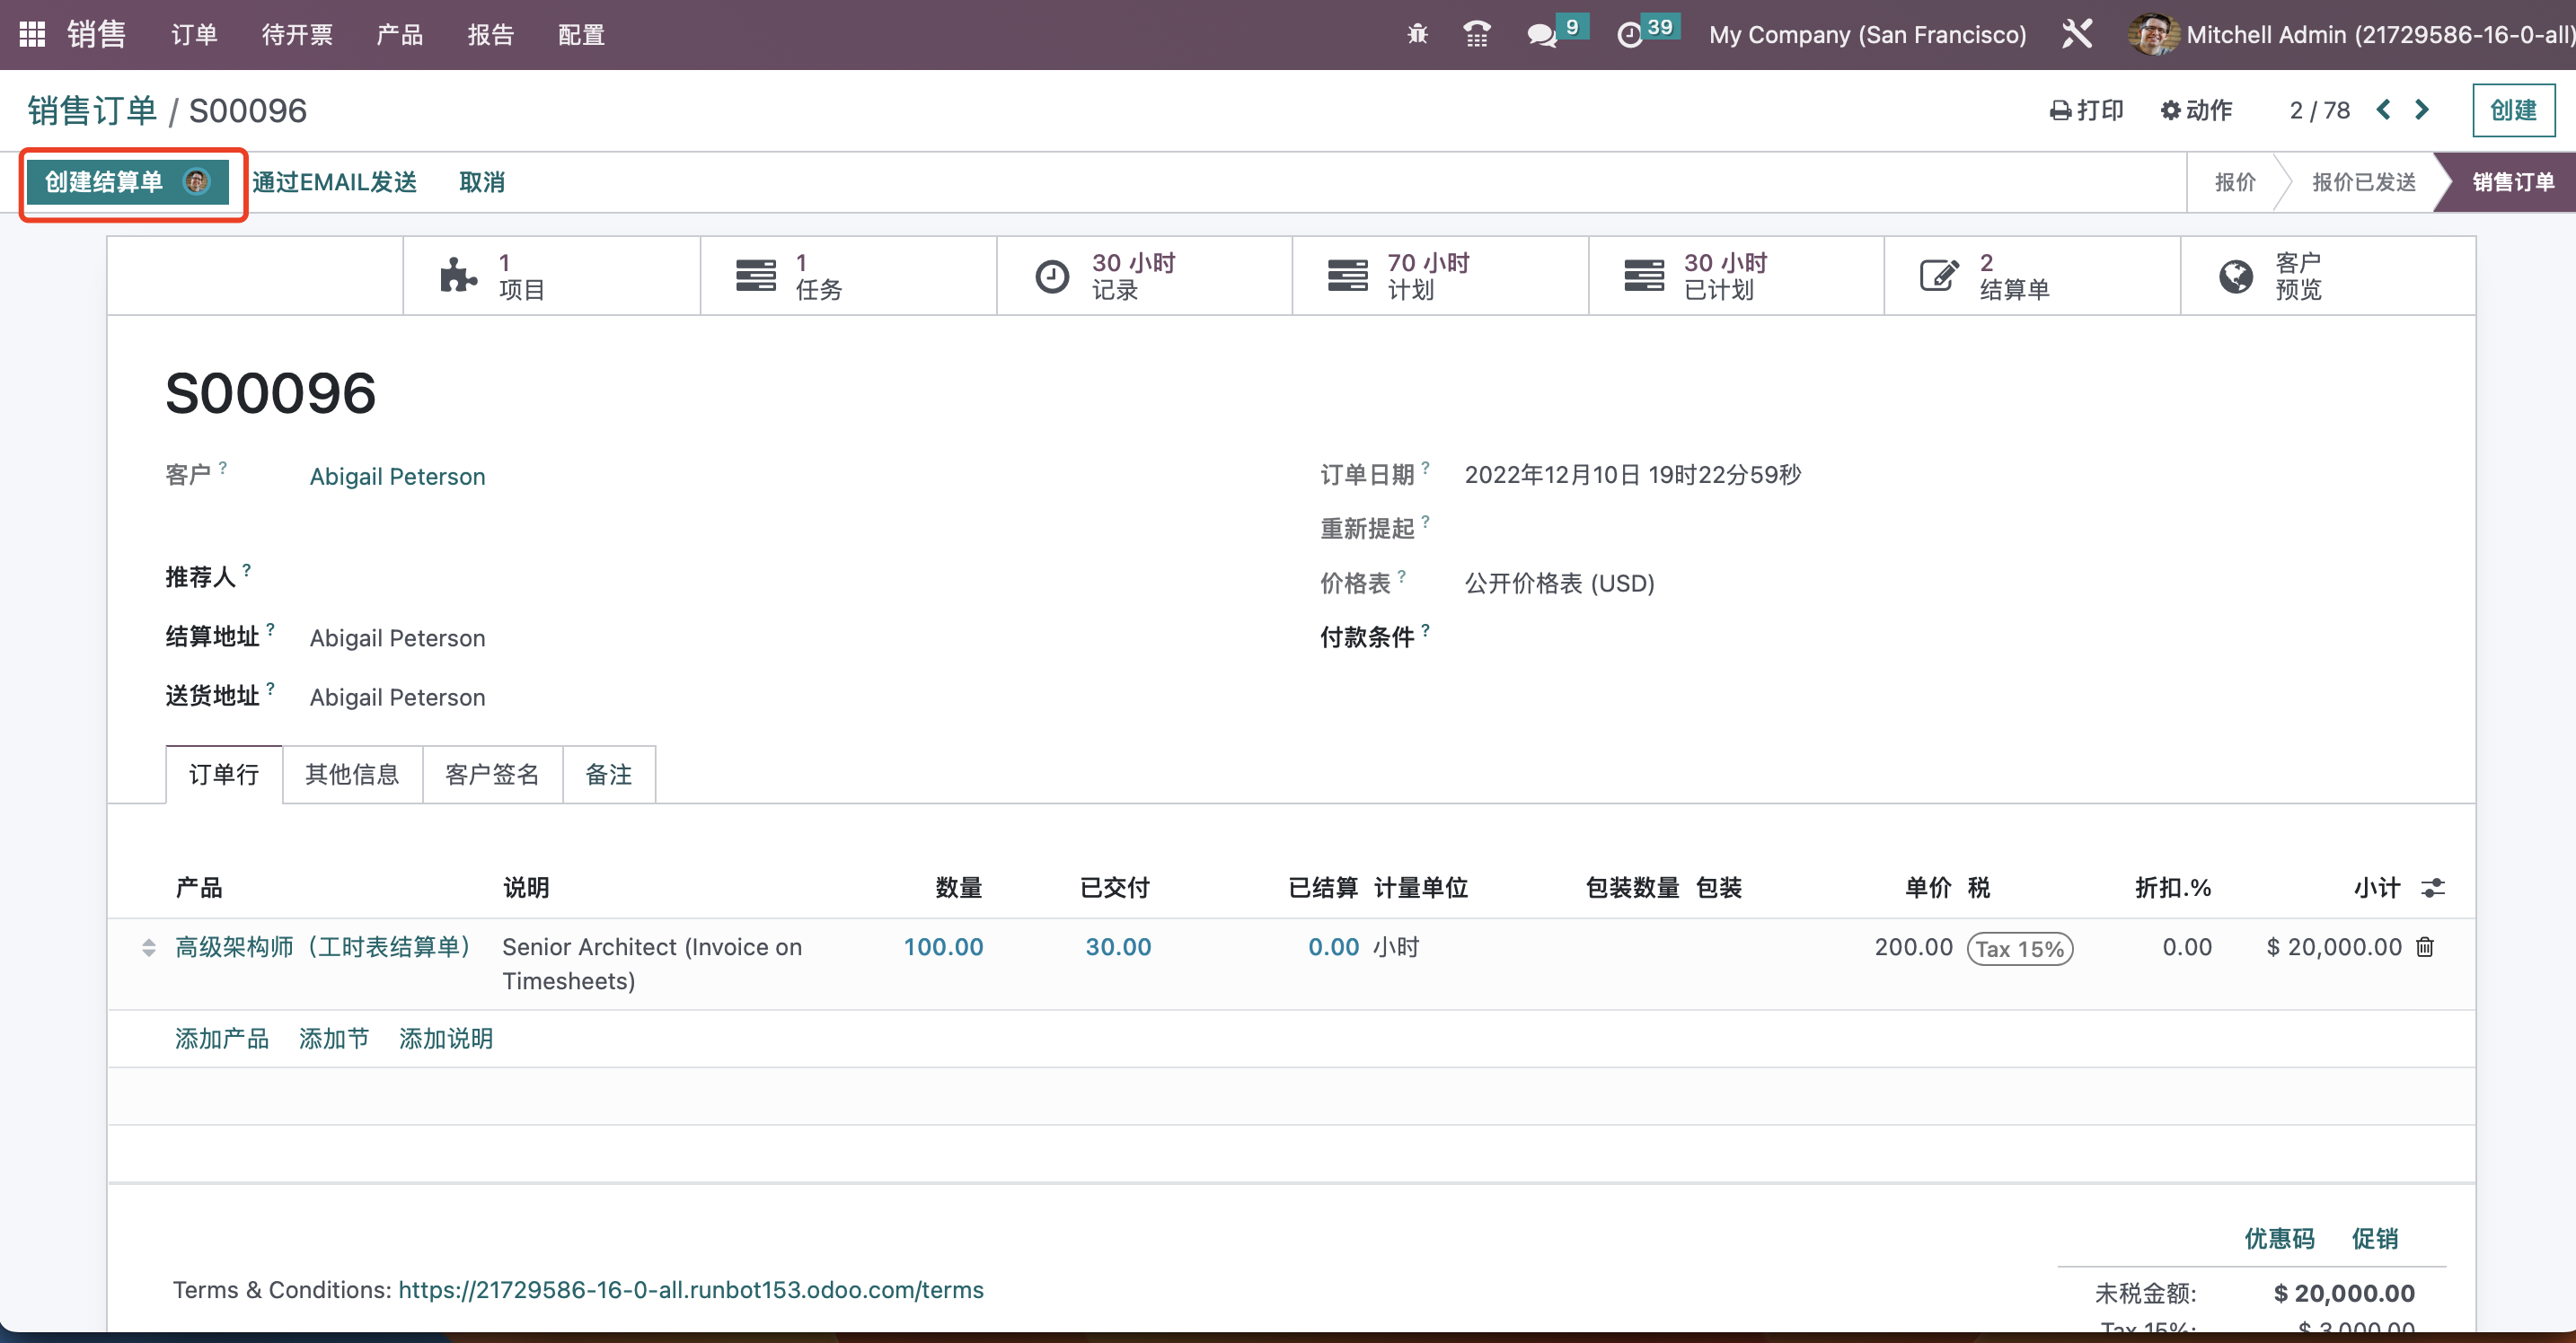
Task: Open the apps menu grid icon
Action: [x=31, y=33]
